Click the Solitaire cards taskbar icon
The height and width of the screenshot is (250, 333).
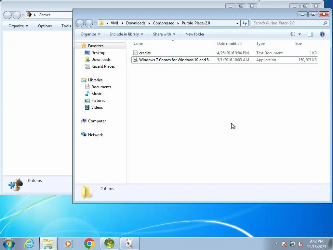tap(129, 243)
